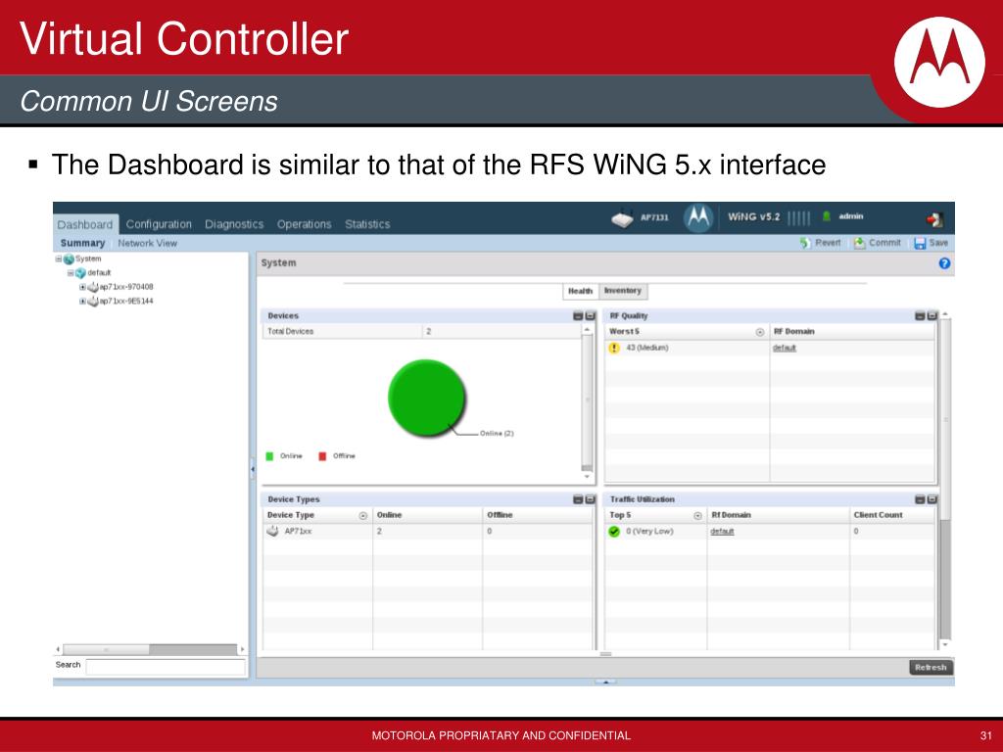
Task: Click the Revert icon
Action: click(x=805, y=243)
